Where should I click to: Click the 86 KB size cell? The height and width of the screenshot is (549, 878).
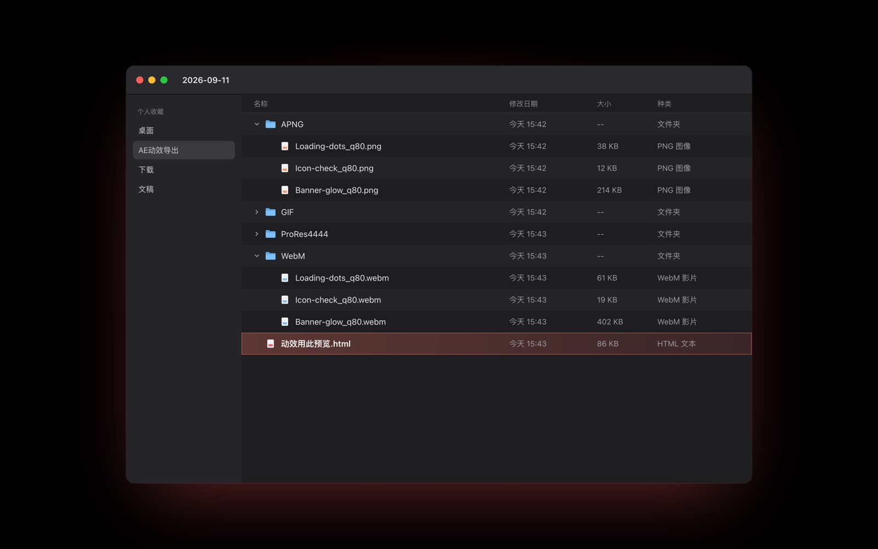click(607, 344)
